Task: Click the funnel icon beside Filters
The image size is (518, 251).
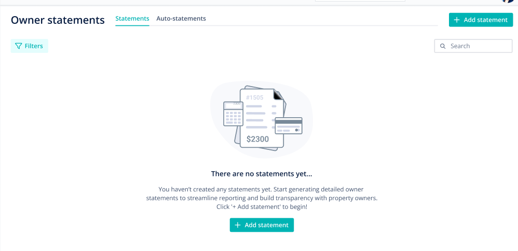Action: (x=19, y=46)
